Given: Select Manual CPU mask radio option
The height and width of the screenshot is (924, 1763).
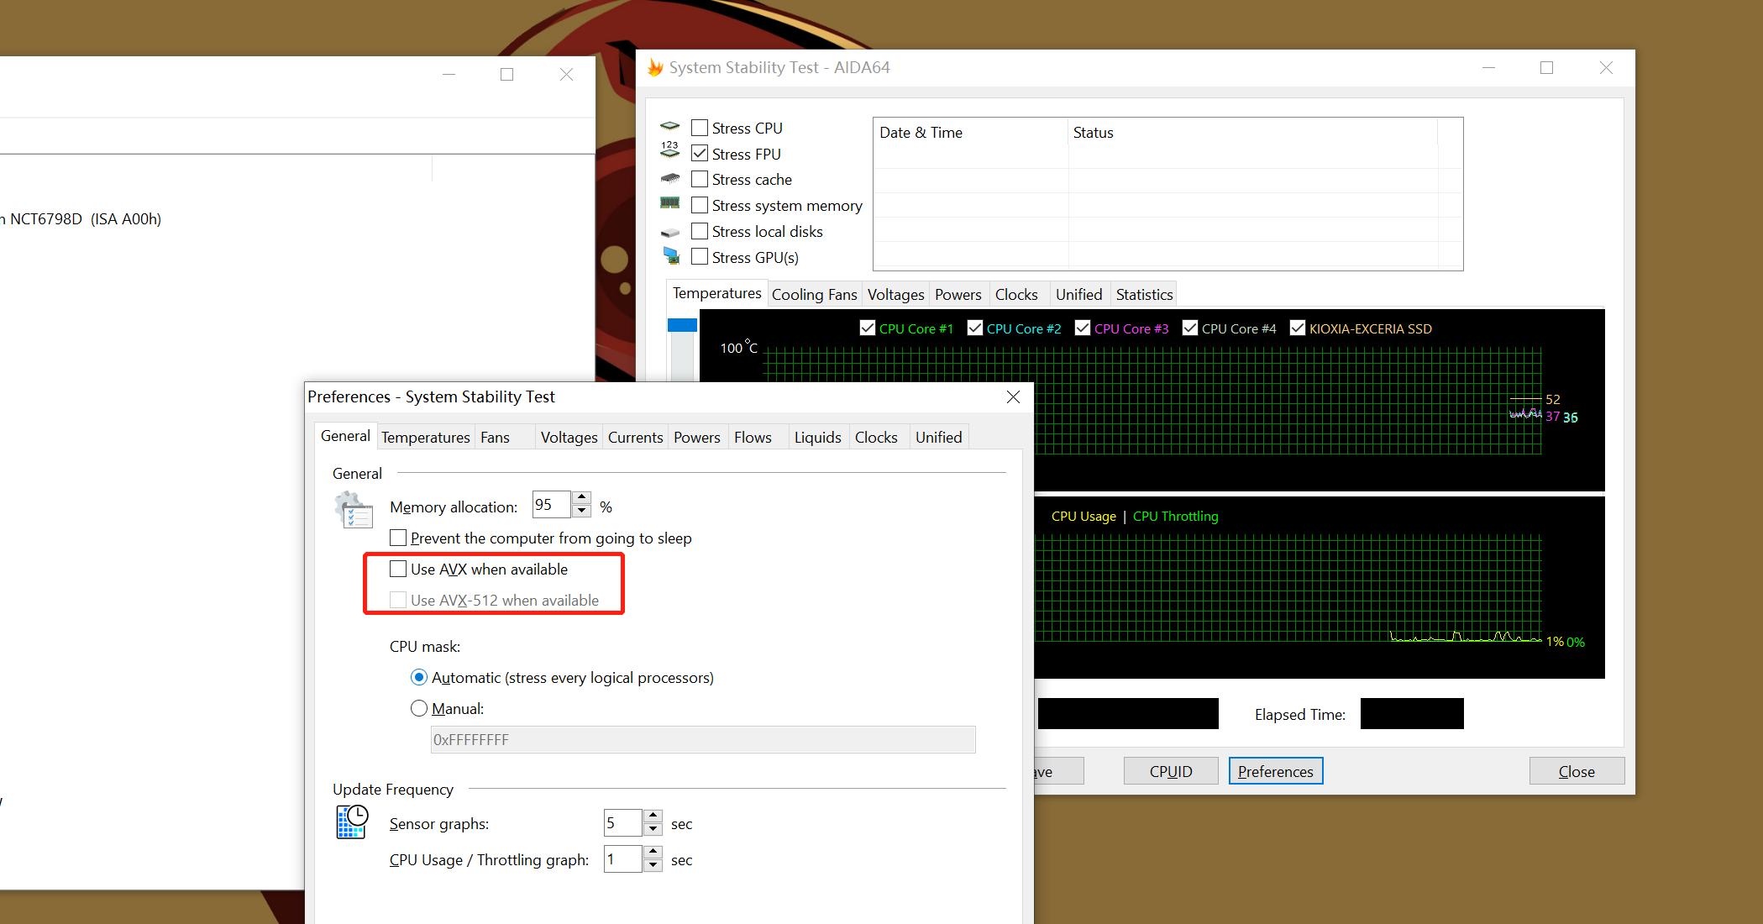Looking at the screenshot, I should 419,708.
